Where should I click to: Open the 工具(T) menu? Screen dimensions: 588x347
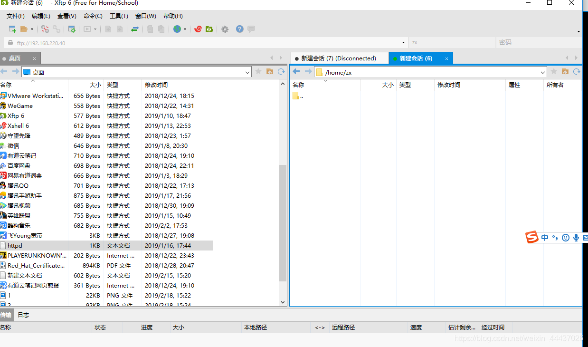pos(119,16)
